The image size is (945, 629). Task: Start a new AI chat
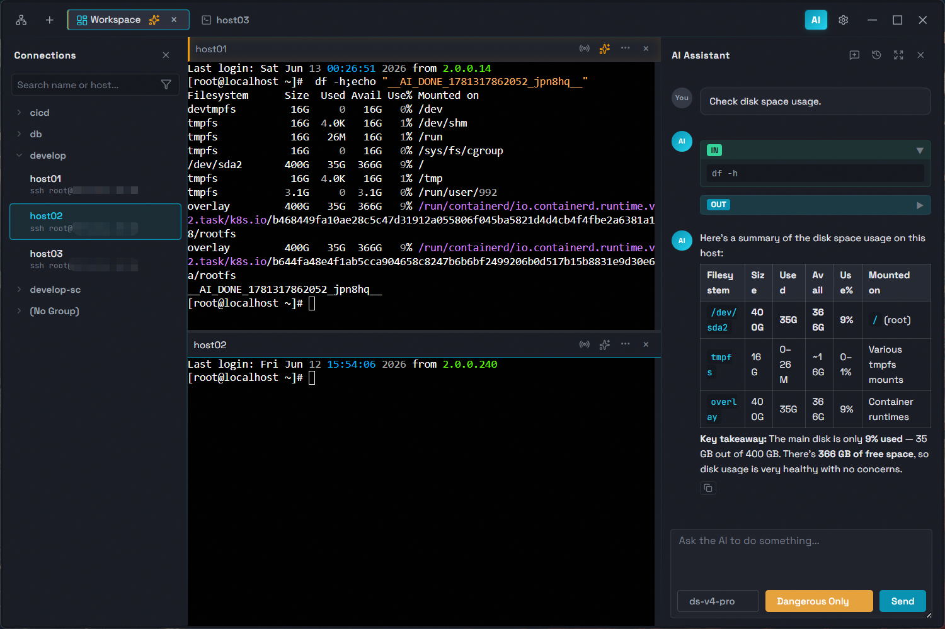(854, 55)
